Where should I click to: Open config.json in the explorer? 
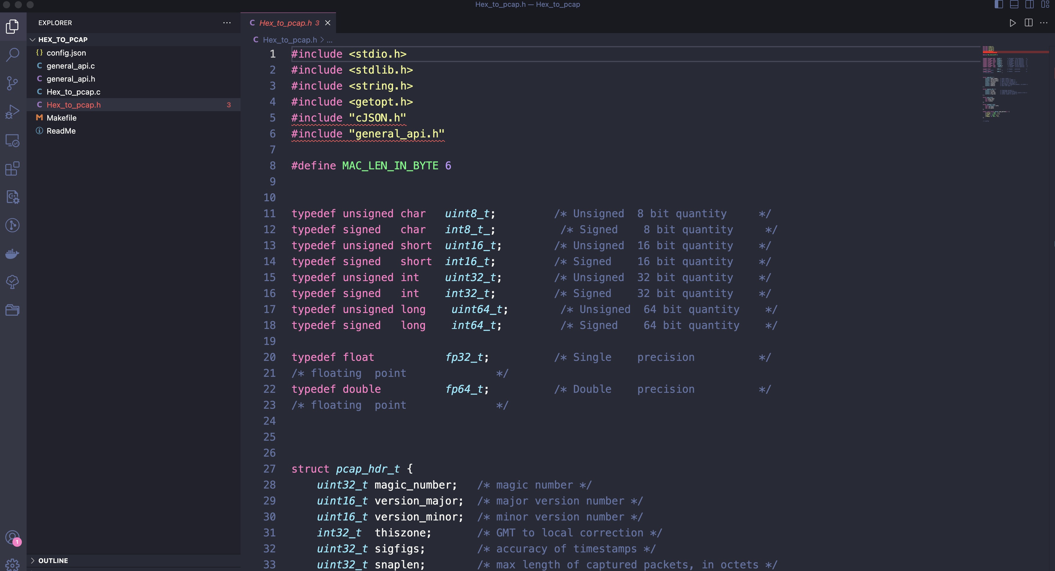point(134,53)
